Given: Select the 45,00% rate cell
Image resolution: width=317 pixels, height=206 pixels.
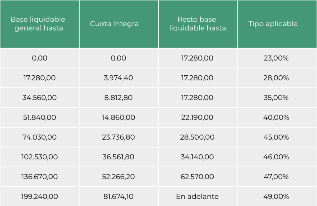Looking at the screenshot, I should (277, 137).
